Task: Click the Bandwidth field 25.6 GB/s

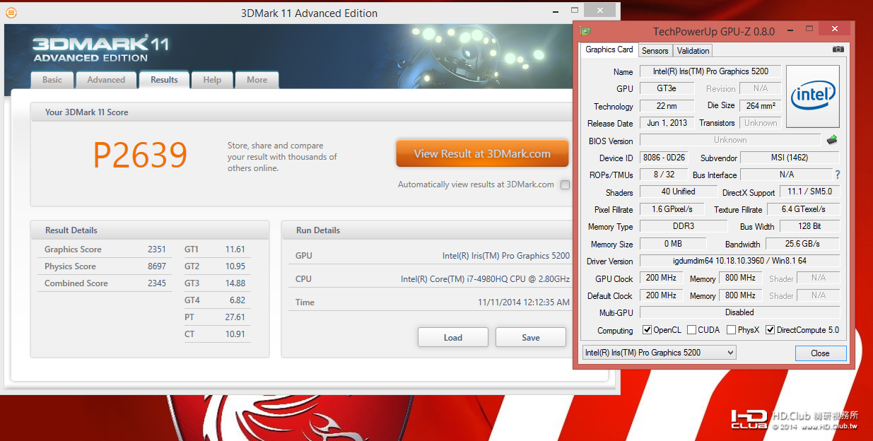Action: (x=802, y=244)
